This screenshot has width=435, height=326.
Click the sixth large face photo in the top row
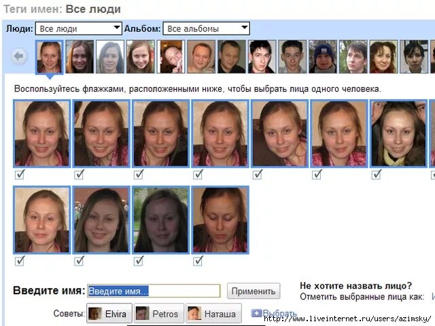(339, 134)
